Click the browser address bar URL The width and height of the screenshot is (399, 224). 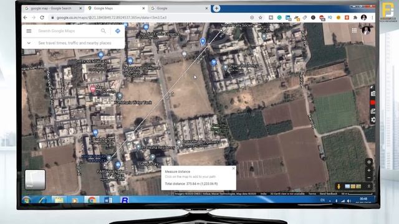pyautogui.click(x=111, y=17)
